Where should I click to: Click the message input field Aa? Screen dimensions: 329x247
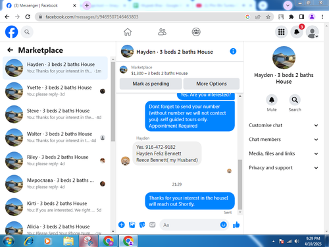(x=190, y=225)
